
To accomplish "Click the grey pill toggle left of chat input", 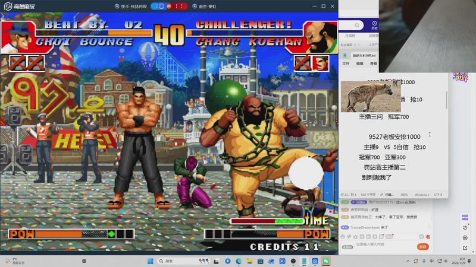I will tap(347, 247).
